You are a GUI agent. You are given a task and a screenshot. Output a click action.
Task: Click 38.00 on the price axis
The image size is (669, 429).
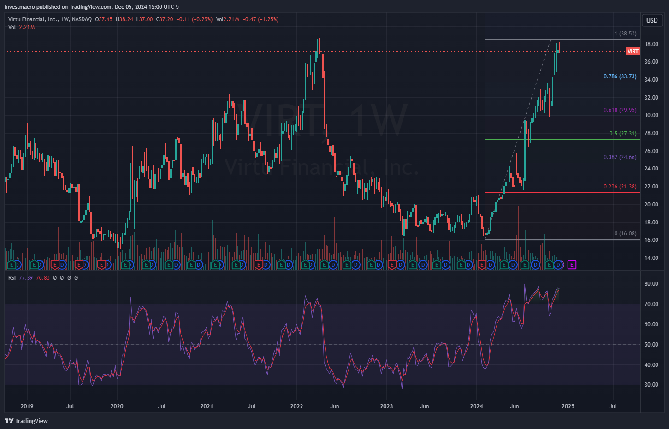pos(651,44)
